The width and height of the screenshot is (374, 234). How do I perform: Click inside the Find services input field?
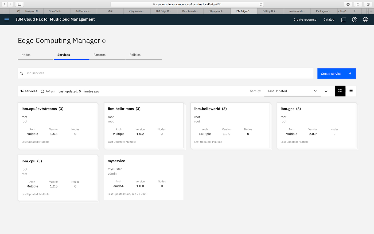(107, 73)
